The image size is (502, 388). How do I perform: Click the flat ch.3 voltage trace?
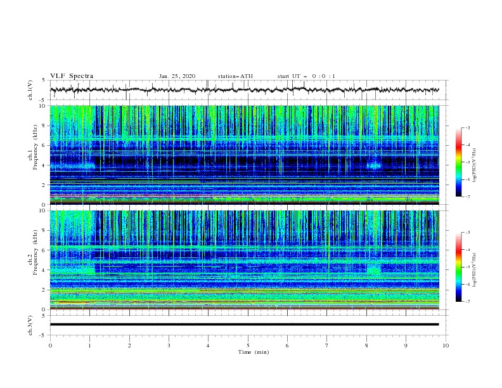(244, 325)
